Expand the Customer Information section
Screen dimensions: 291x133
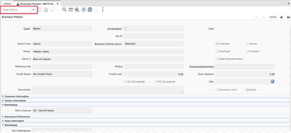click(x=145, y=96)
